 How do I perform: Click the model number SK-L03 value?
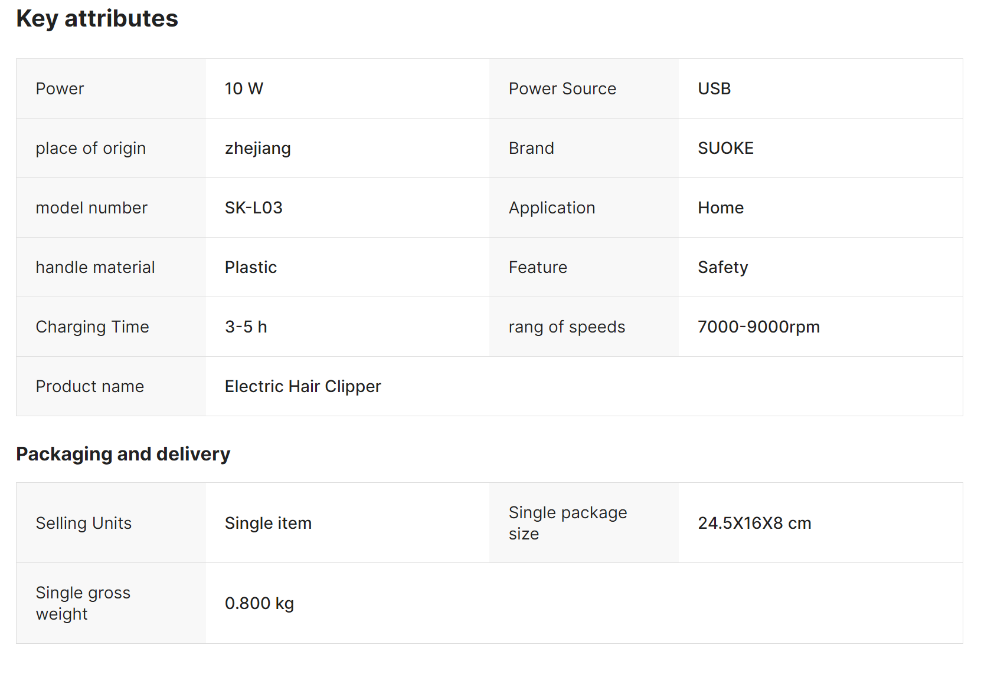253,208
